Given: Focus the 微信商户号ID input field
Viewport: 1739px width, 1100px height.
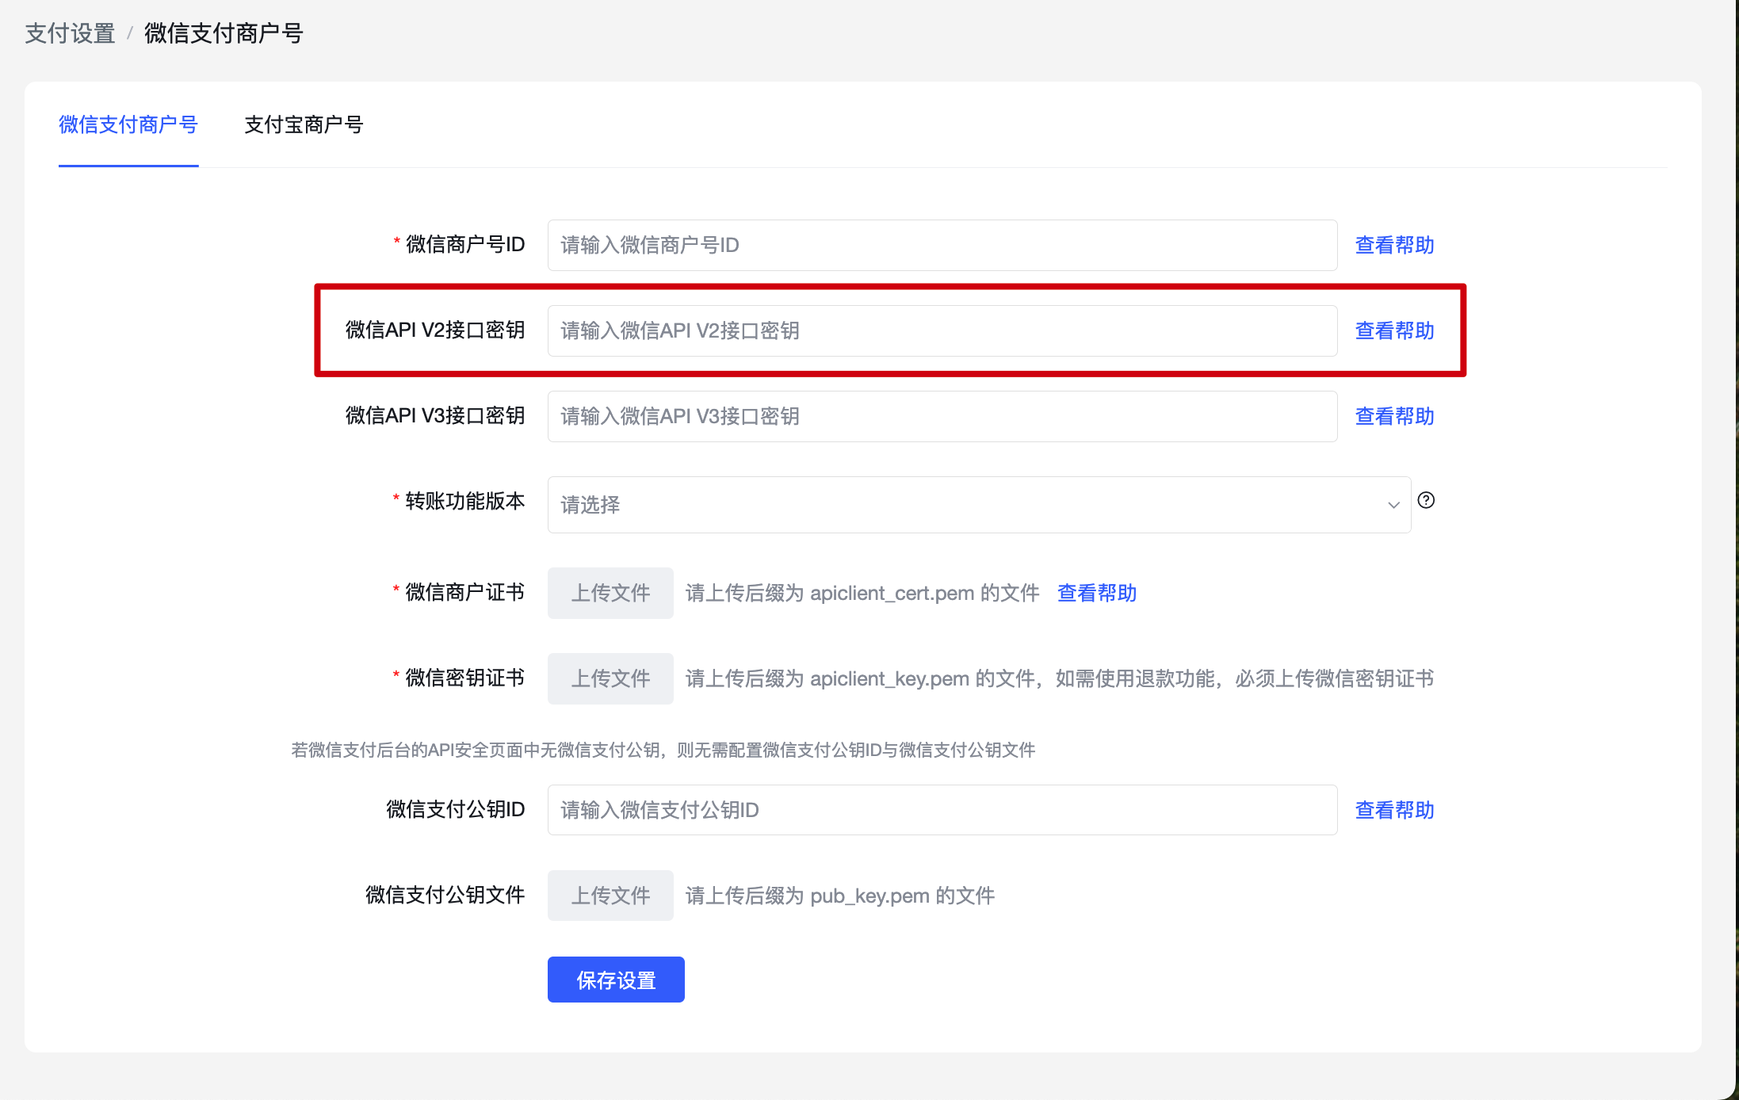Looking at the screenshot, I should (x=942, y=245).
